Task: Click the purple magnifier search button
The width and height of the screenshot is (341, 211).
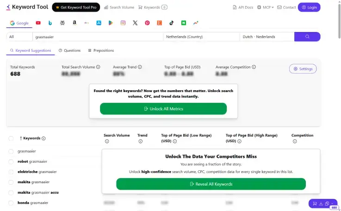Action: [x=307, y=37]
